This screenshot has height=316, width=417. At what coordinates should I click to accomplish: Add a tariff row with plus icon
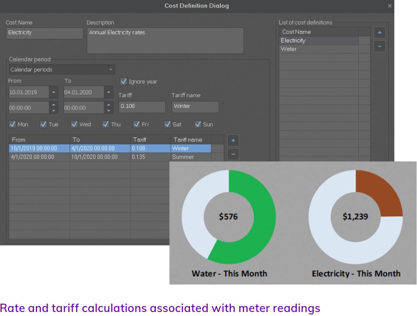[233, 140]
